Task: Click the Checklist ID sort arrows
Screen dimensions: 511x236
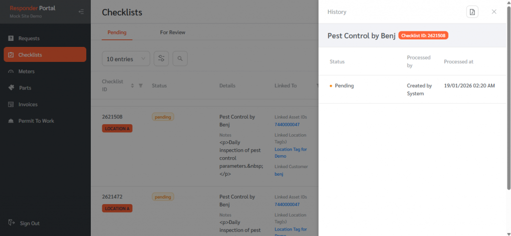Action: [x=133, y=86]
